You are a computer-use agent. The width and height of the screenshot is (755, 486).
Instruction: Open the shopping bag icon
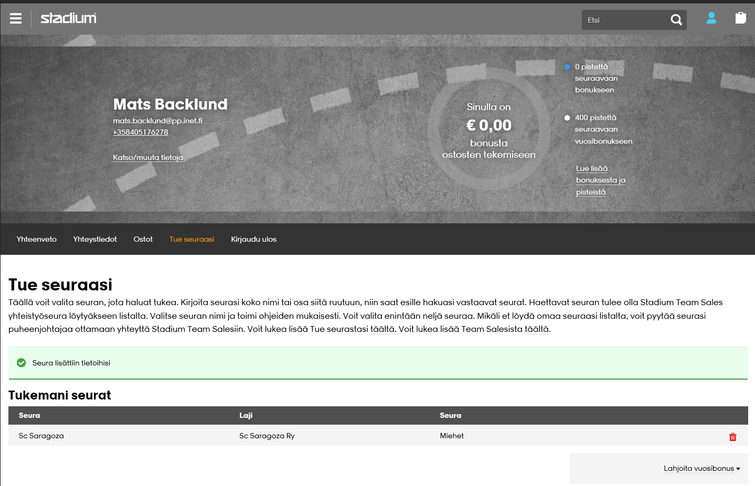pyautogui.click(x=740, y=18)
